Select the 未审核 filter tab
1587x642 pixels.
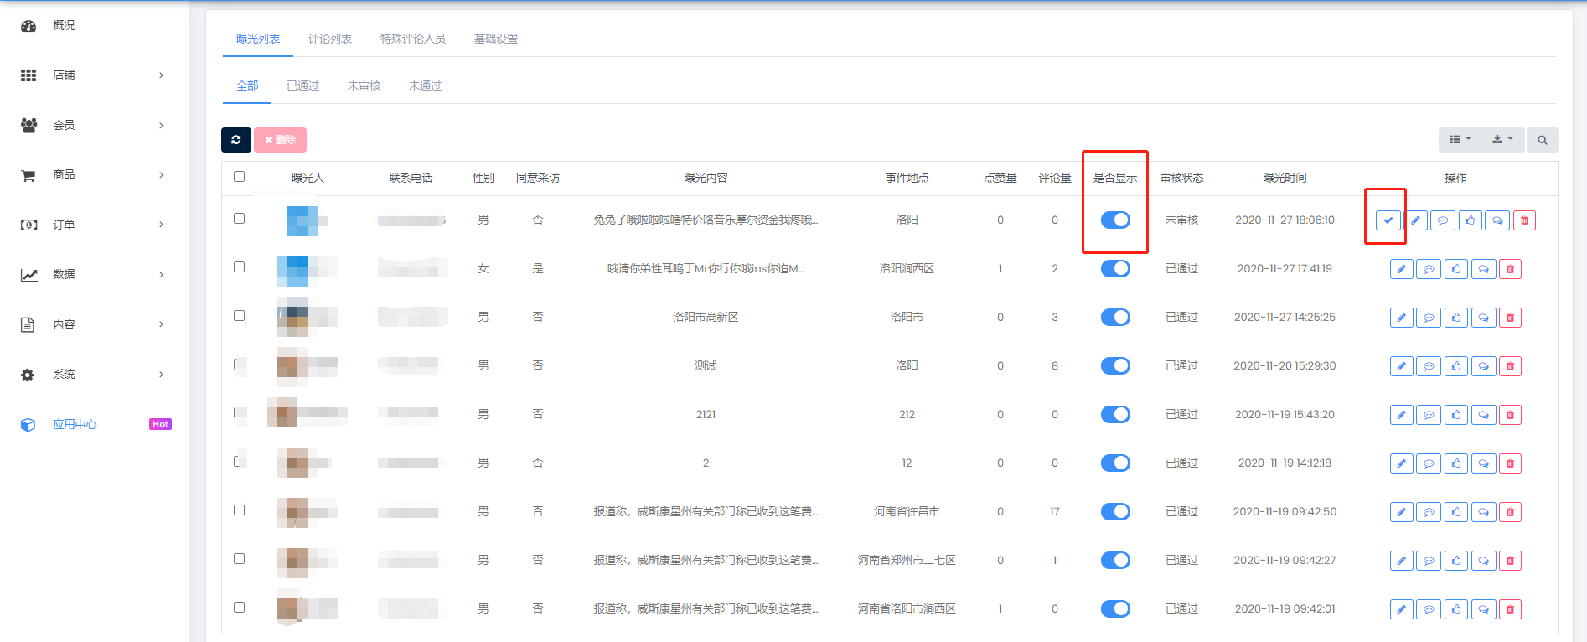364,85
